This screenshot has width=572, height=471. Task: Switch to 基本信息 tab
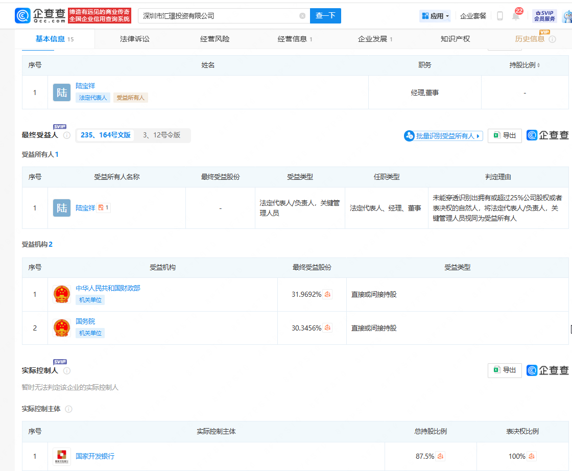54,39
